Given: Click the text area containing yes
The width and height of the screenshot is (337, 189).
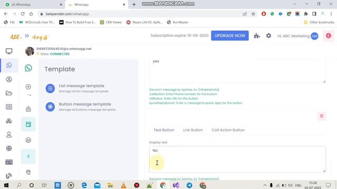Looking at the screenshot, I should click(237, 71).
